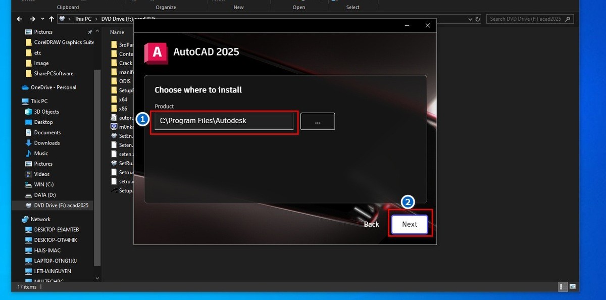Select the 3rdParty folder icon in file list
Screen dimensions: 606x300
point(114,44)
